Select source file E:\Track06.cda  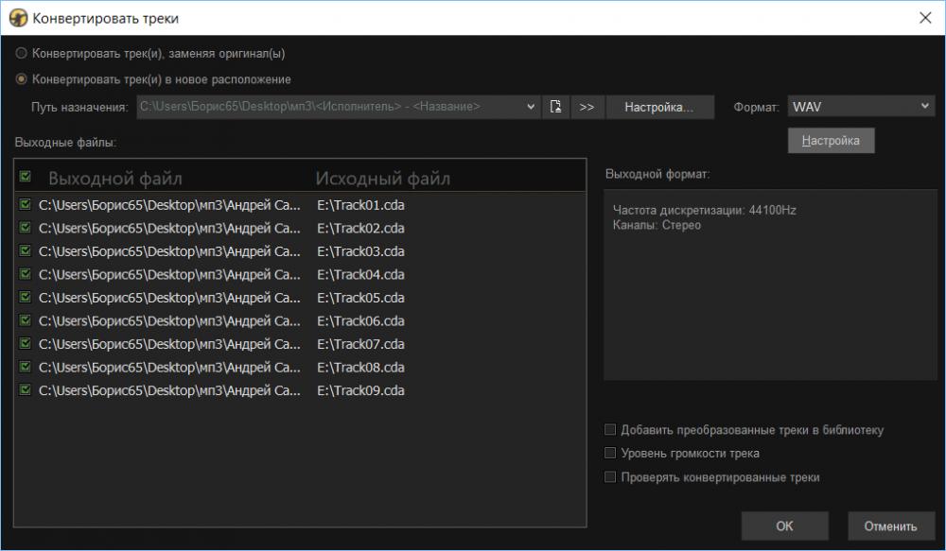pyautogui.click(x=360, y=321)
